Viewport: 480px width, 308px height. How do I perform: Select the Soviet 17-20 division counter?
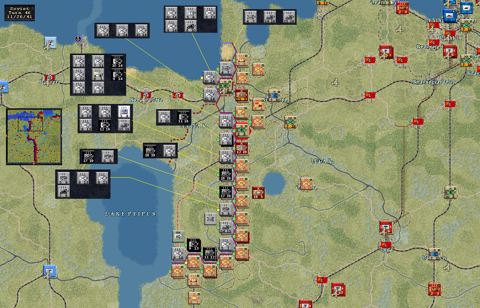click(x=178, y=271)
